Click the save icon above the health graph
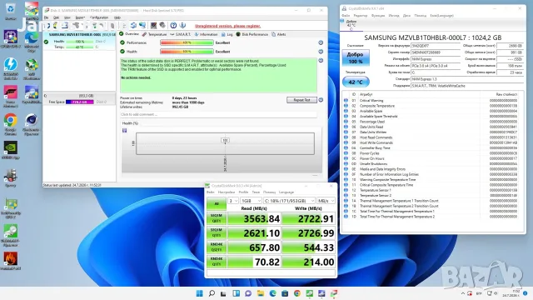 pyautogui.click(x=124, y=131)
